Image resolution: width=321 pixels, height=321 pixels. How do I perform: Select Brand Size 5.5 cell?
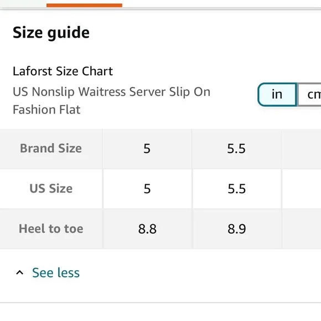(x=236, y=148)
